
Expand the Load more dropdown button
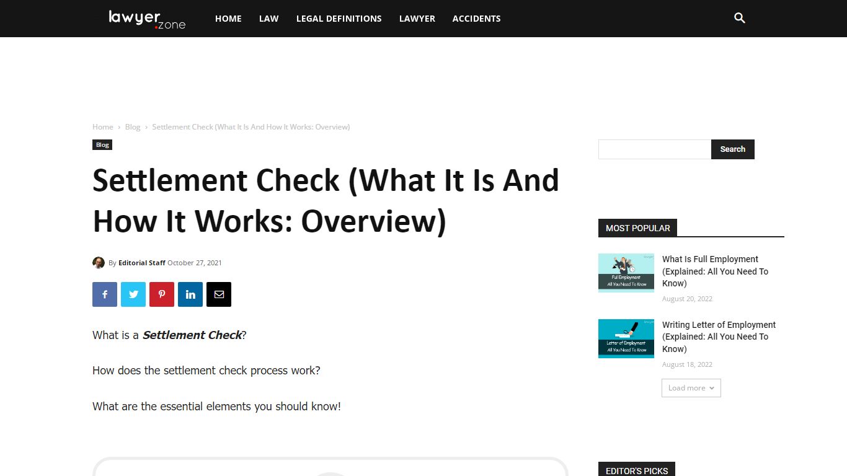tap(691, 388)
